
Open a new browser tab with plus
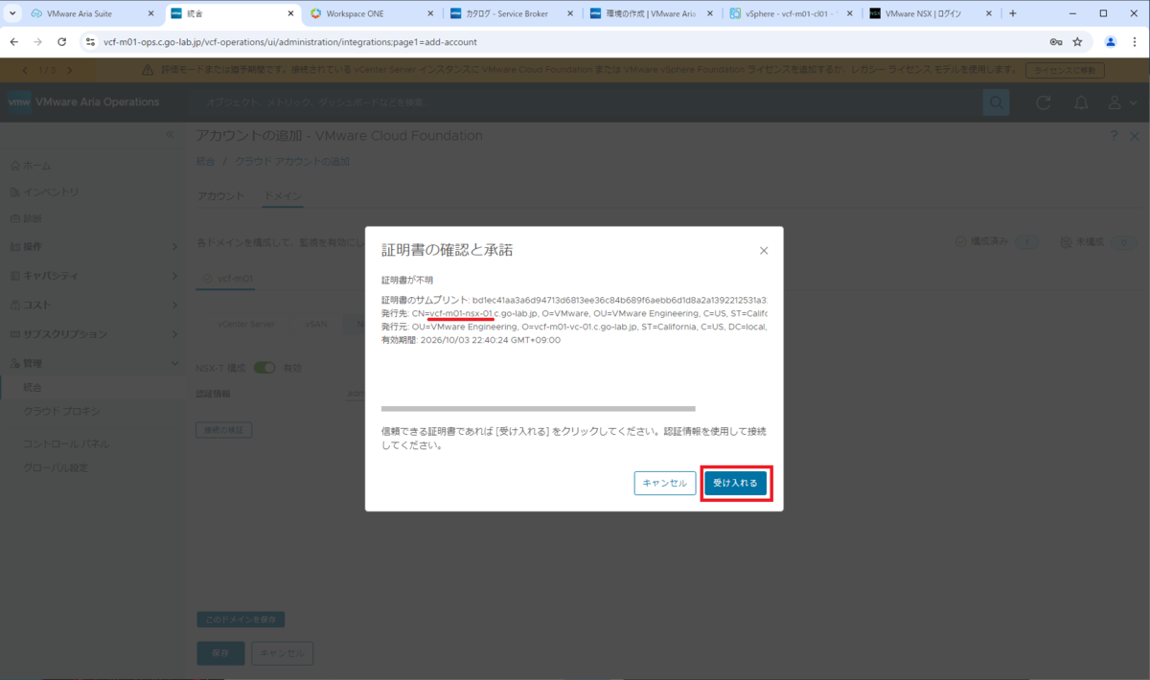[1013, 13]
